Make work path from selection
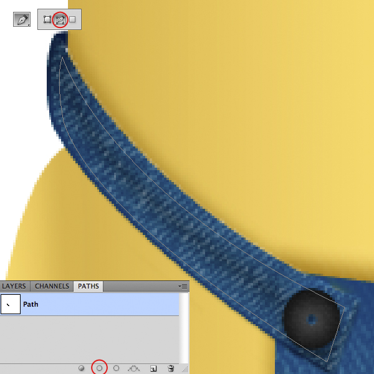This screenshot has height=374, width=374. (133, 368)
